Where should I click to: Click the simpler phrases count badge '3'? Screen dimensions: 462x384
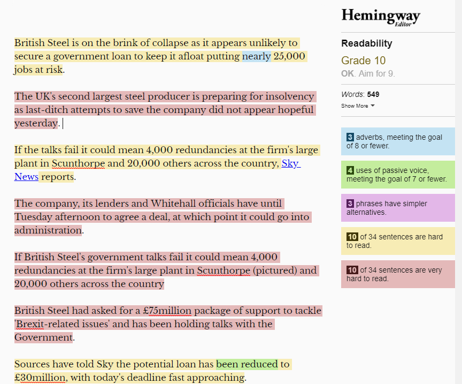(x=350, y=204)
